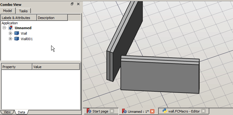This screenshot has width=233, height=115.
Task: Click the Labels & Attributes column header
Action: coord(19,18)
